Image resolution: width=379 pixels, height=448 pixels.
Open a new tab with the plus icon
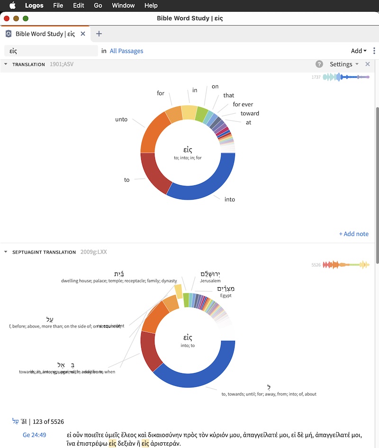tap(99, 34)
